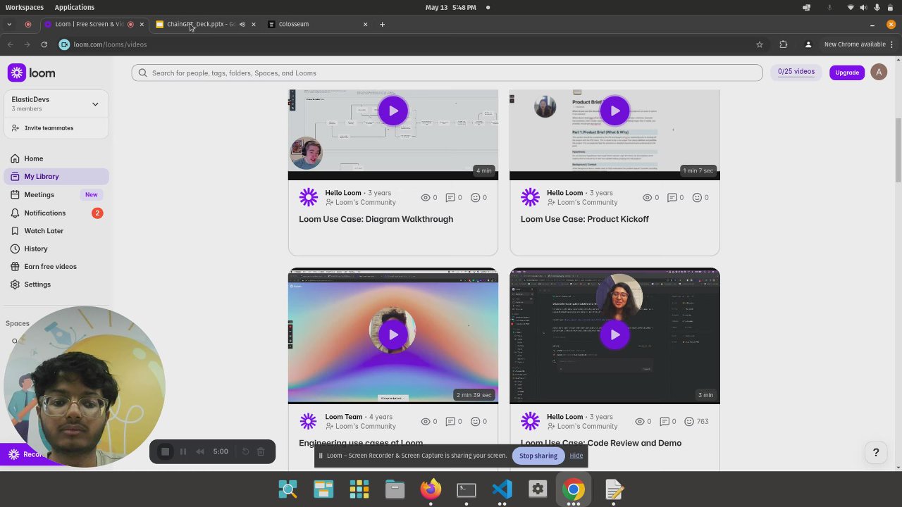902x507 pixels.
Task: Click views eye icon on Diagram Walkthrough
Action: click(x=425, y=198)
